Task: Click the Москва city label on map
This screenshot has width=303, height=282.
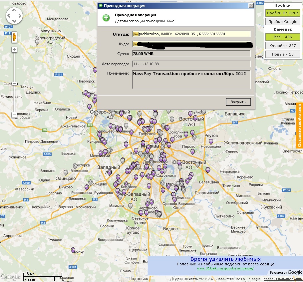Action: (x=150, y=146)
